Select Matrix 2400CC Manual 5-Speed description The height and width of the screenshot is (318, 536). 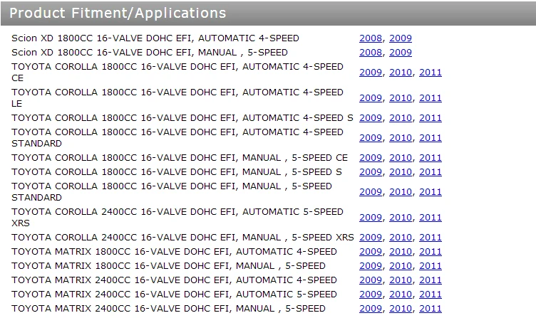tap(168, 309)
